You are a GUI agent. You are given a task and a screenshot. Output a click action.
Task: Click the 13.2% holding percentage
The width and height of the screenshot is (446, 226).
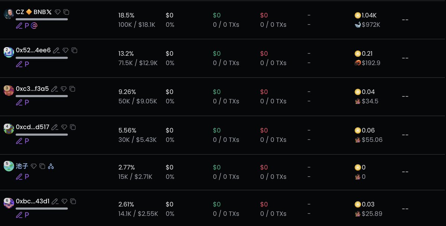(126, 54)
